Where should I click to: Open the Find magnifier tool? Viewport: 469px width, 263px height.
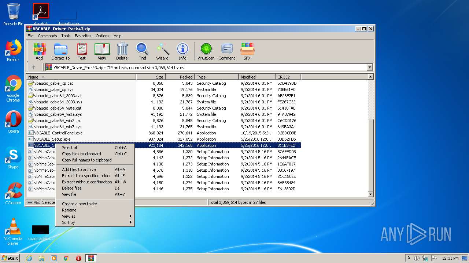pyautogui.click(x=142, y=51)
